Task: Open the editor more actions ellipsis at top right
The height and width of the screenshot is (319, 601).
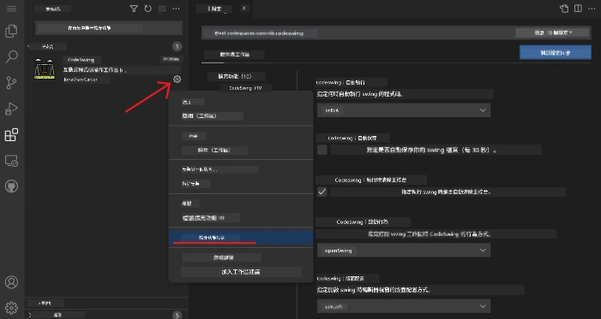Action: pyautogui.click(x=592, y=9)
